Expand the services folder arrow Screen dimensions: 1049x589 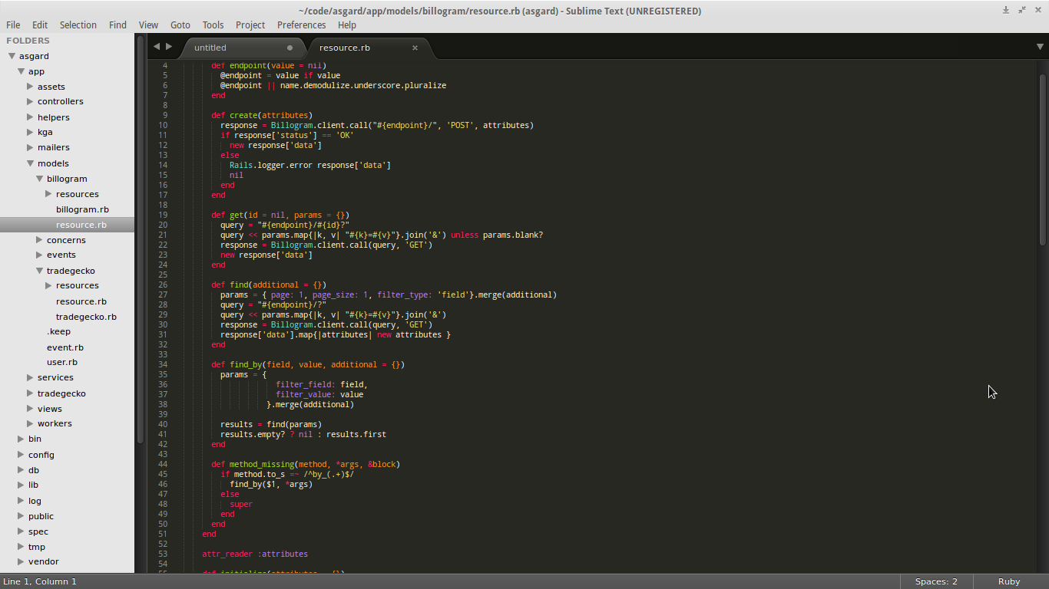click(x=31, y=377)
